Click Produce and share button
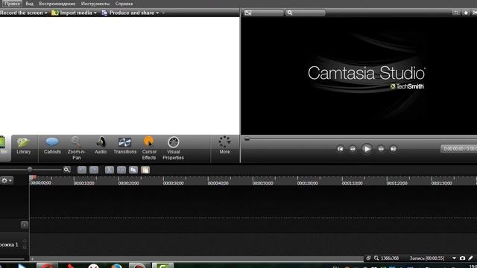 [128, 13]
